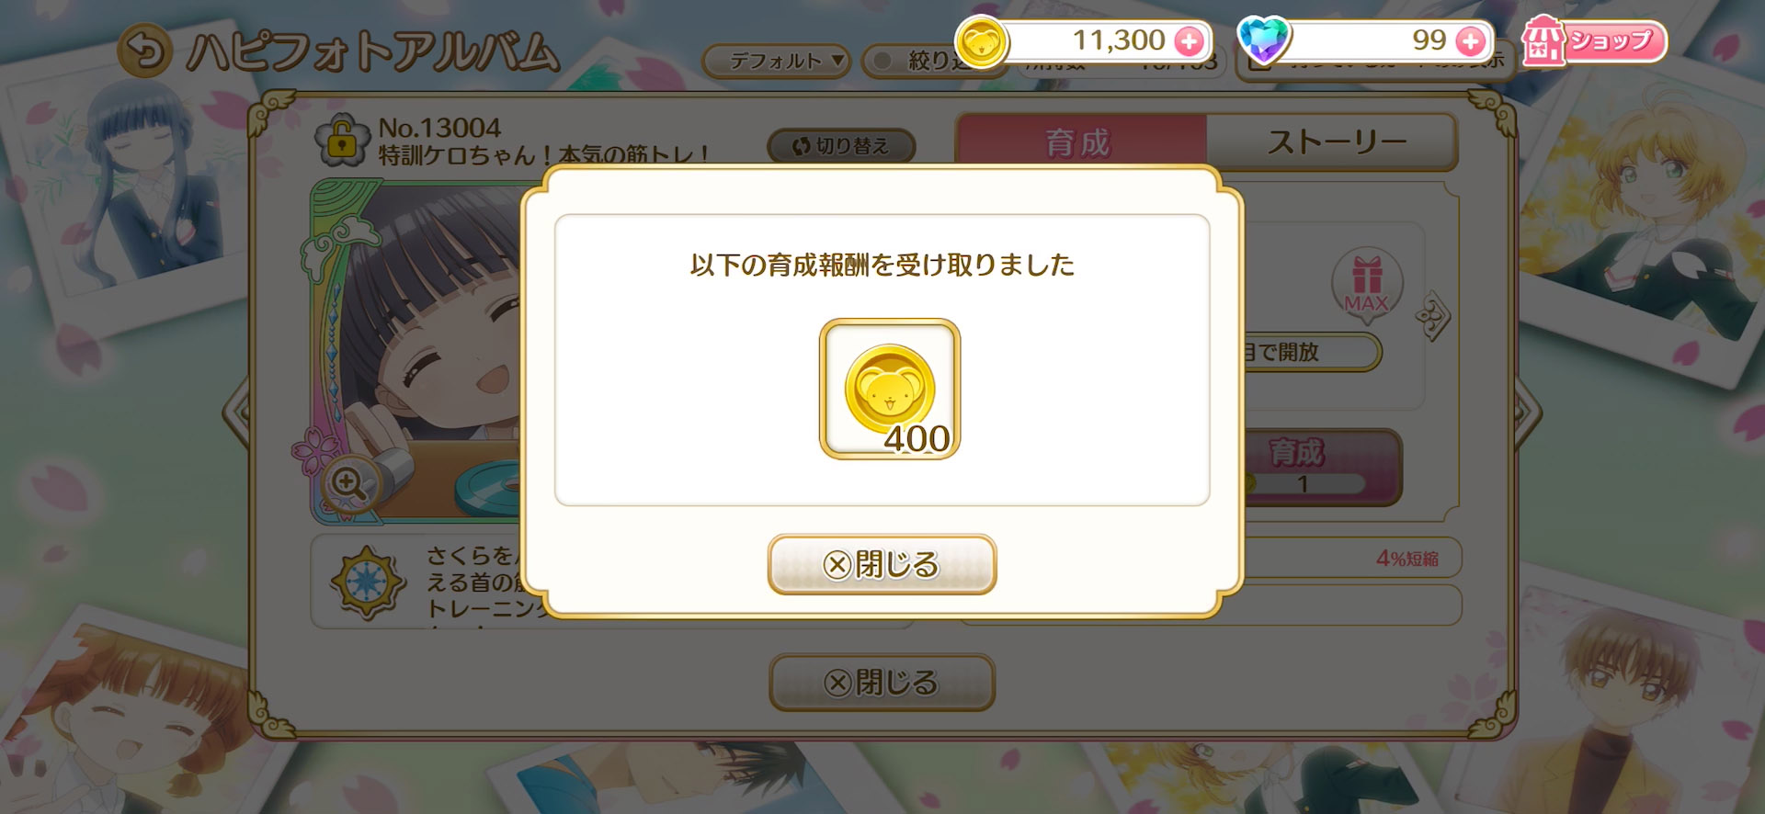
Task: Tap the pink 育成 training button
Action: coord(1322,468)
